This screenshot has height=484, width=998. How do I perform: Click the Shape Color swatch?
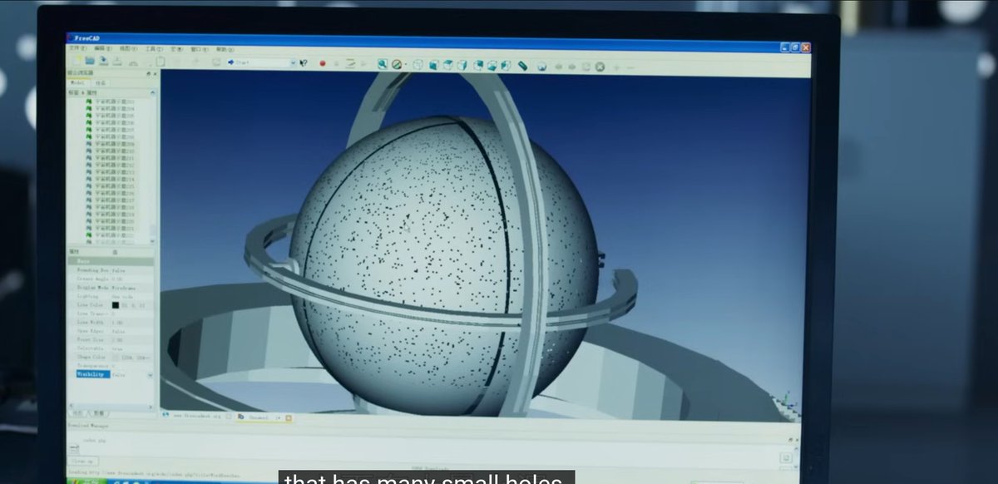115,358
